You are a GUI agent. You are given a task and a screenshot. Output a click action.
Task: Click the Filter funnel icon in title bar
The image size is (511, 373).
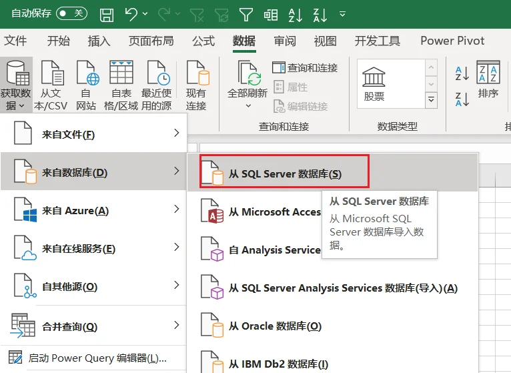246,15
